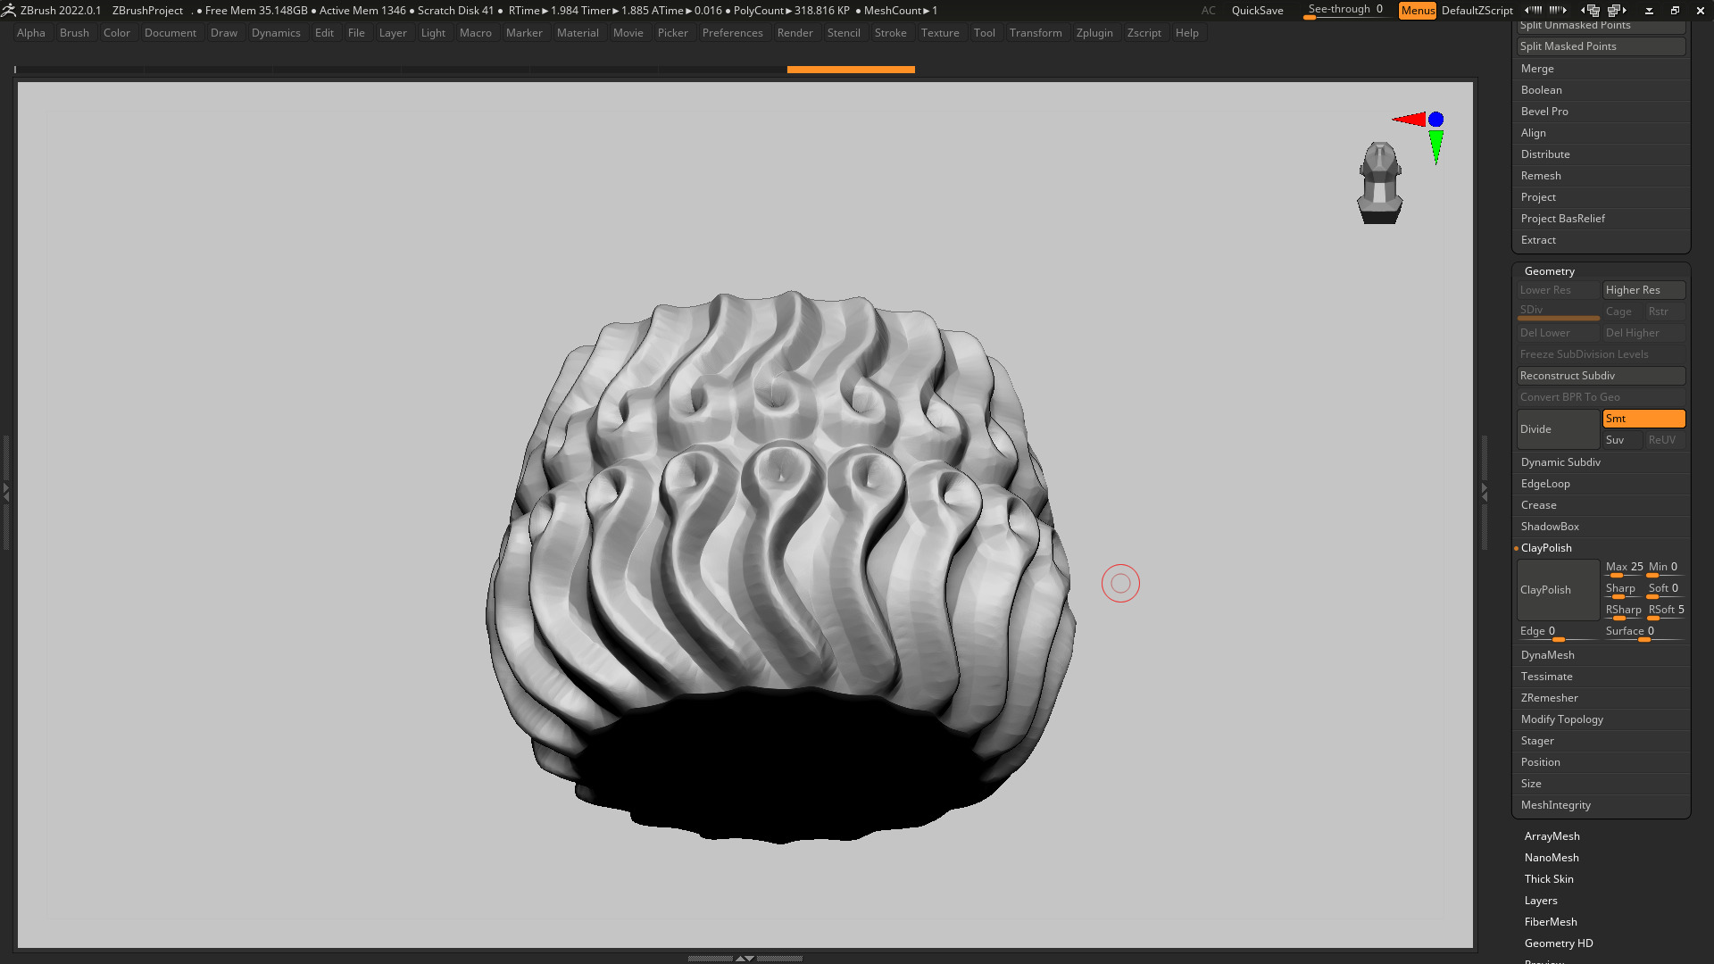Click the load next UI colors arrow icon
1714x964 pixels.
[x=1558, y=10]
